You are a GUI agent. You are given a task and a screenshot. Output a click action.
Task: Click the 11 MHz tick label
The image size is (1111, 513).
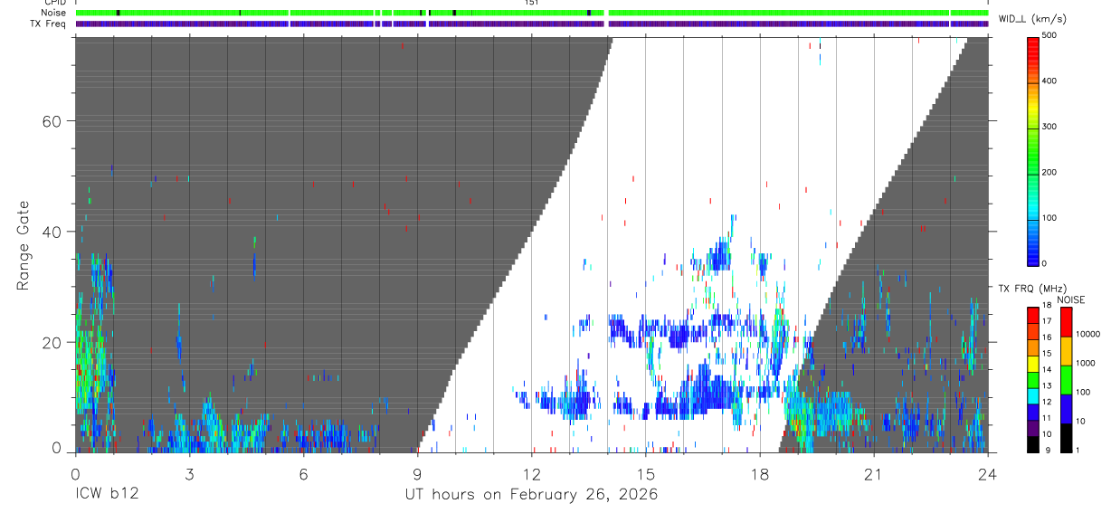click(1046, 418)
